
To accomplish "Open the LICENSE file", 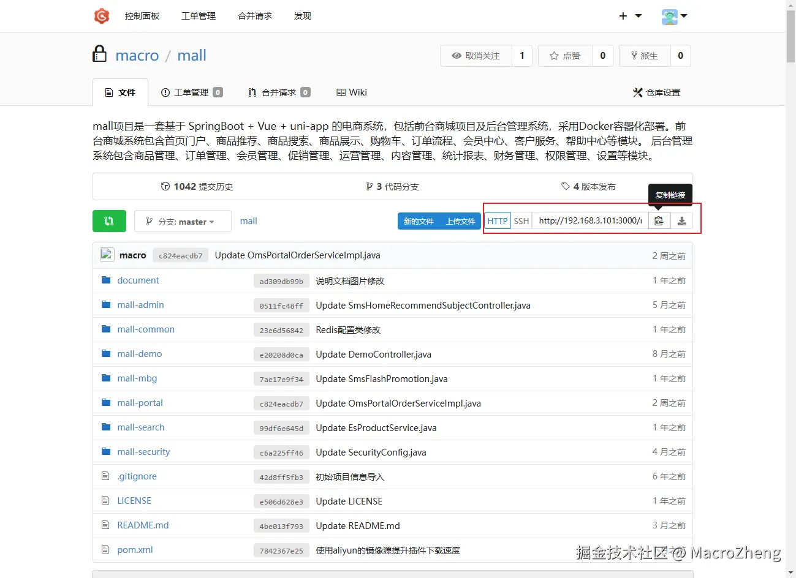I will tap(134, 501).
